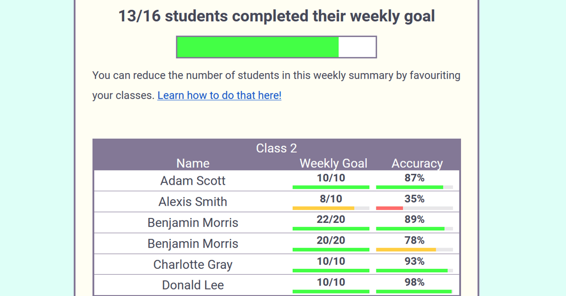Click Alexis Smith's 8/10 weekly goal value
The width and height of the screenshot is (566, 296).
click(x=331, y=199)
